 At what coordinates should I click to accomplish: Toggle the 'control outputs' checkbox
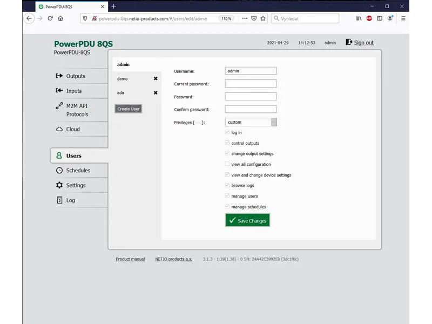click(227, 143)
